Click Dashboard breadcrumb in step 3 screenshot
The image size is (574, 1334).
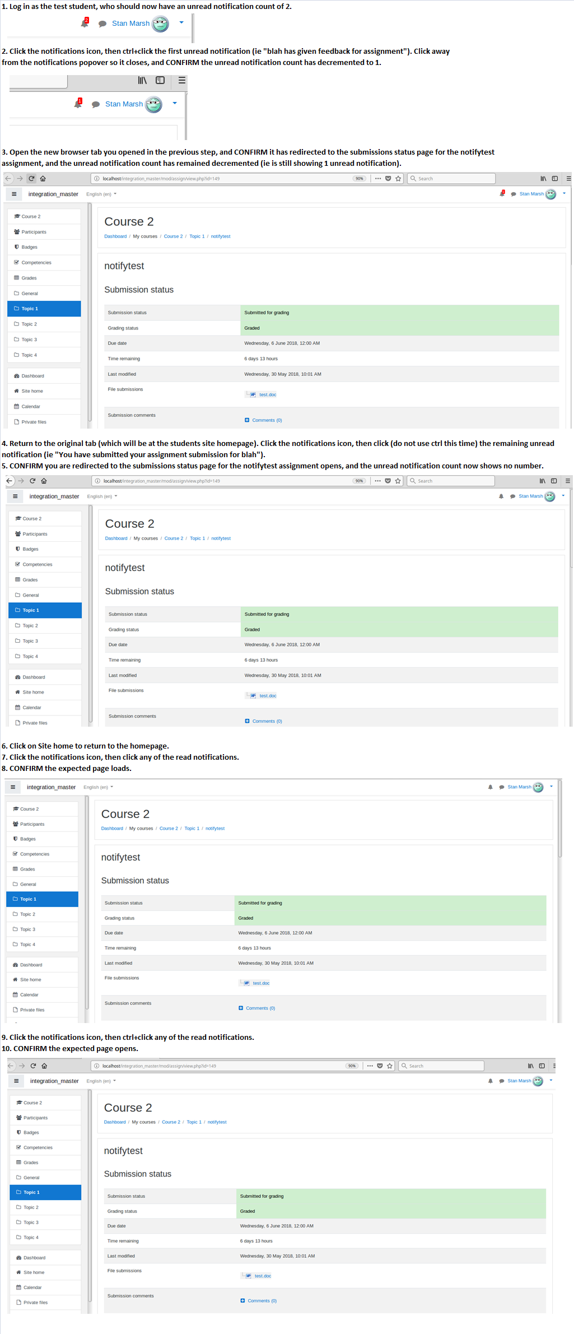(115, 236)
